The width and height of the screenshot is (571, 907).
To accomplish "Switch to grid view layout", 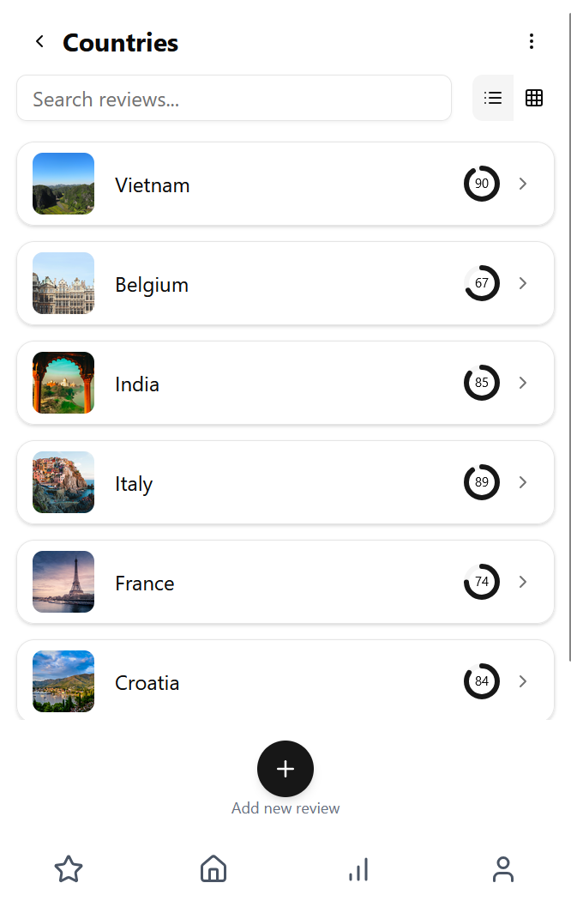I will [x=534, y=98].
